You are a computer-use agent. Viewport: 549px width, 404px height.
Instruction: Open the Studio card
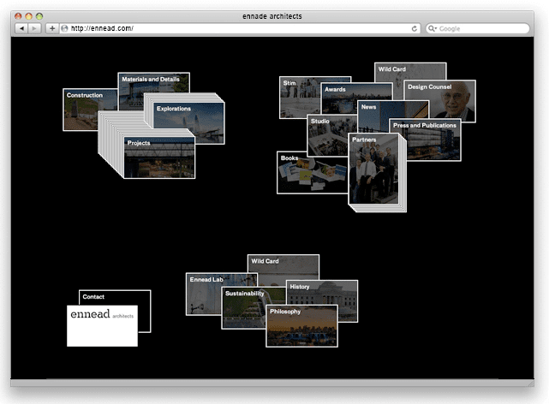(327, 136)
